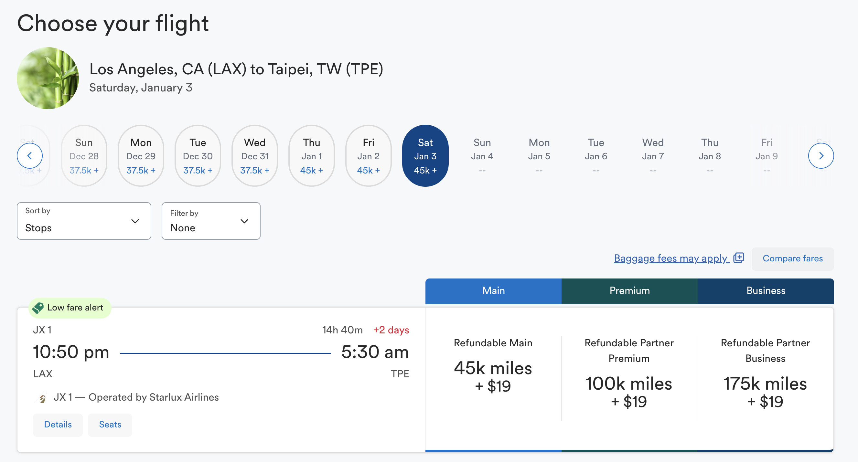Select Refundable Main 45k miles fare
This screenshot has width=858, height=462.
tap(493, 376)
